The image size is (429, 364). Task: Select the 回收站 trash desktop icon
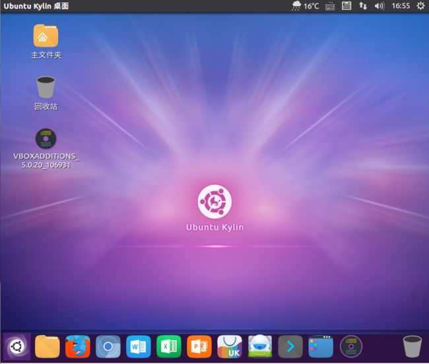coord(46,87)
